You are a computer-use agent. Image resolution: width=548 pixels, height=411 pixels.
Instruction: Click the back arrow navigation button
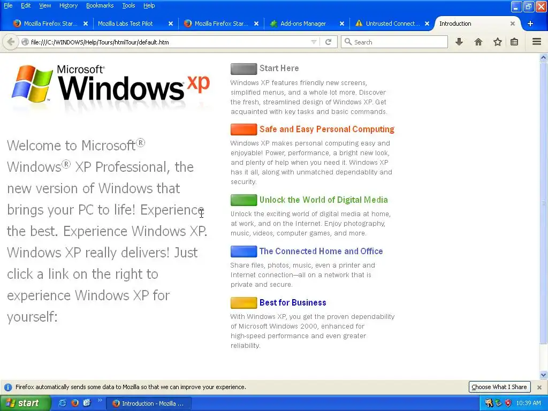tap(11, 42)
